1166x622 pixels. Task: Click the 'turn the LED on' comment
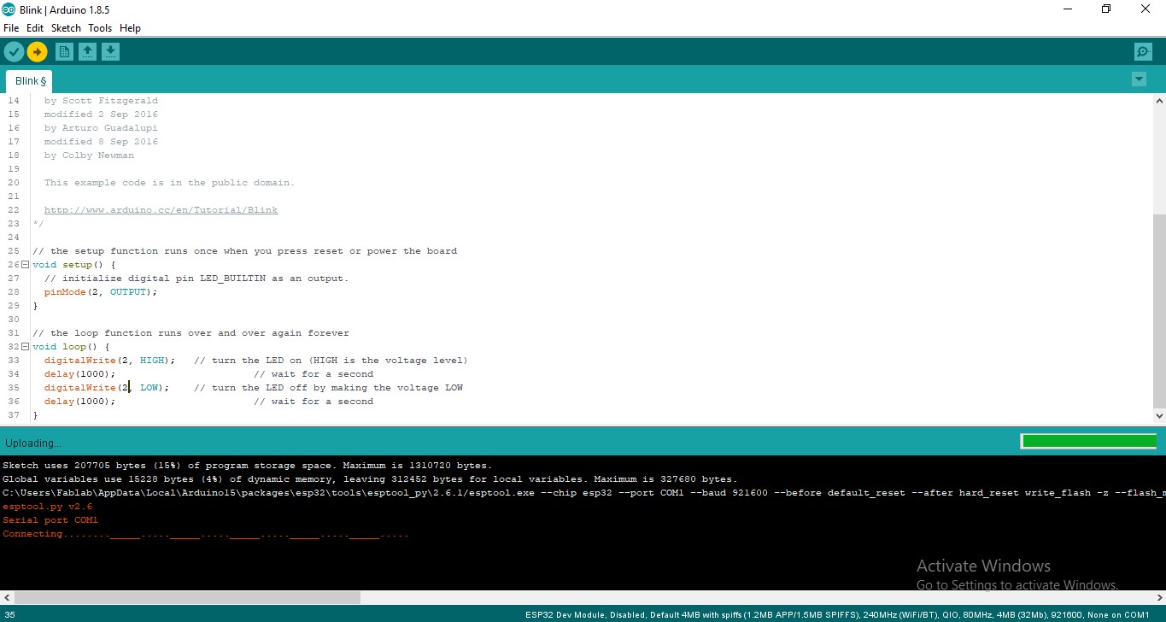pos(331,361)
